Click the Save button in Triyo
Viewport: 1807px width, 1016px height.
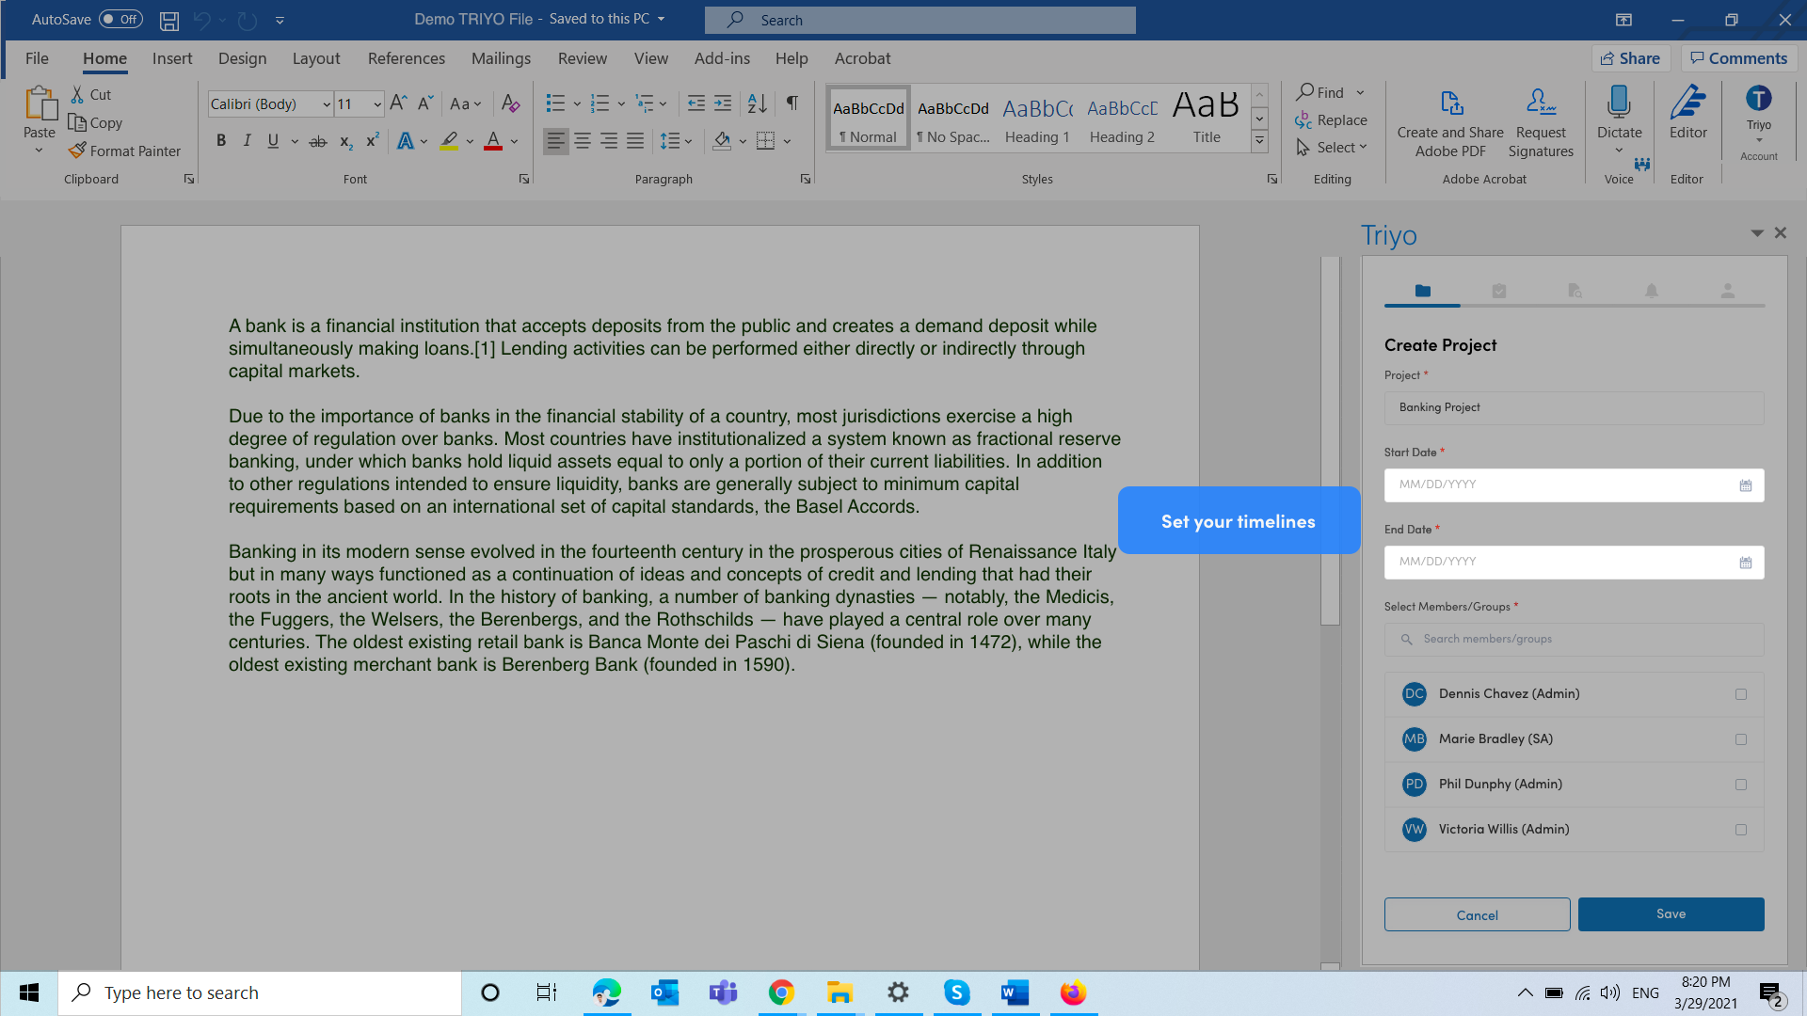pyautogui.click(x=1671, y=914)
